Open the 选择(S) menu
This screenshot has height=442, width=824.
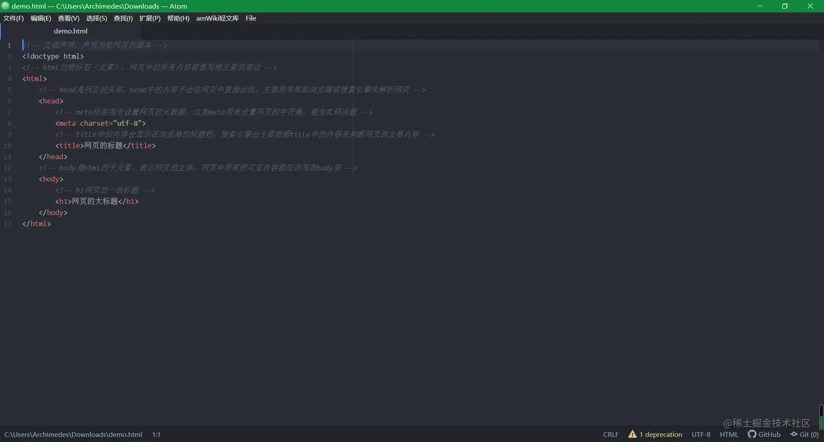tap(96, 19)
